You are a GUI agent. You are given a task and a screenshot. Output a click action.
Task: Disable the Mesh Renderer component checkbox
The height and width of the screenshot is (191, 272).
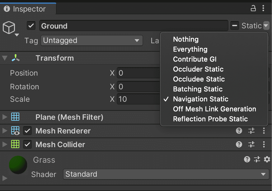click(x=27, y=131)
